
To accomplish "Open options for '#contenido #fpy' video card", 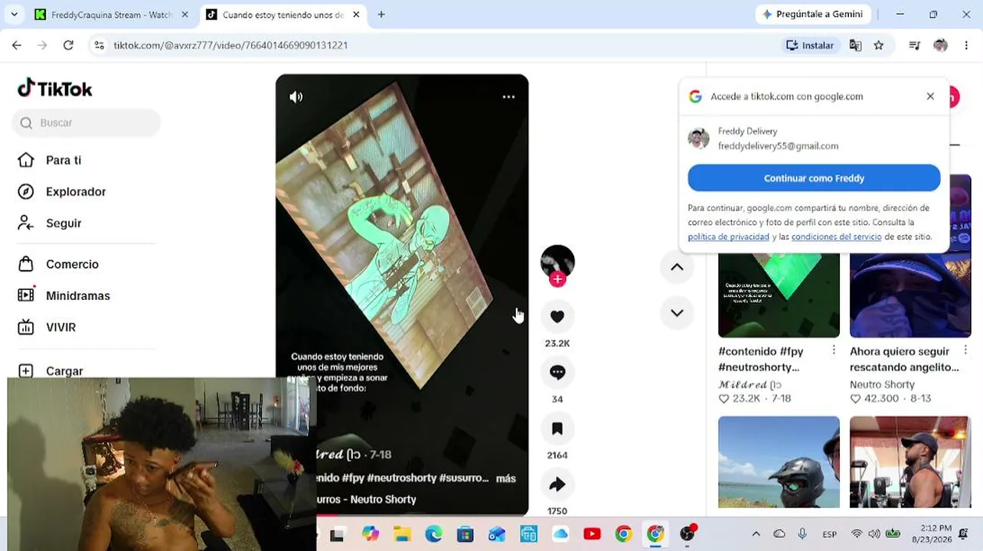I will coord(834,350).
